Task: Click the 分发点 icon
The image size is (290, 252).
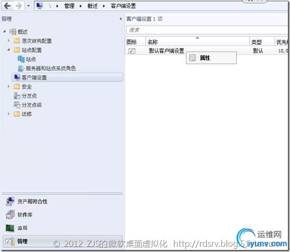Action: point(17,96)
